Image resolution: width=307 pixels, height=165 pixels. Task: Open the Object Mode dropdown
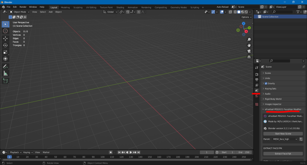[x=19, y=12]
